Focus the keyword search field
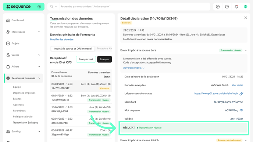The height and width of the screenshot is (142, 253). [x=135, y=7]
